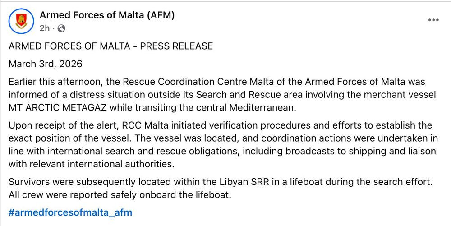
Task: Click the globe public audience icon
Action: (x=62, y=28)
